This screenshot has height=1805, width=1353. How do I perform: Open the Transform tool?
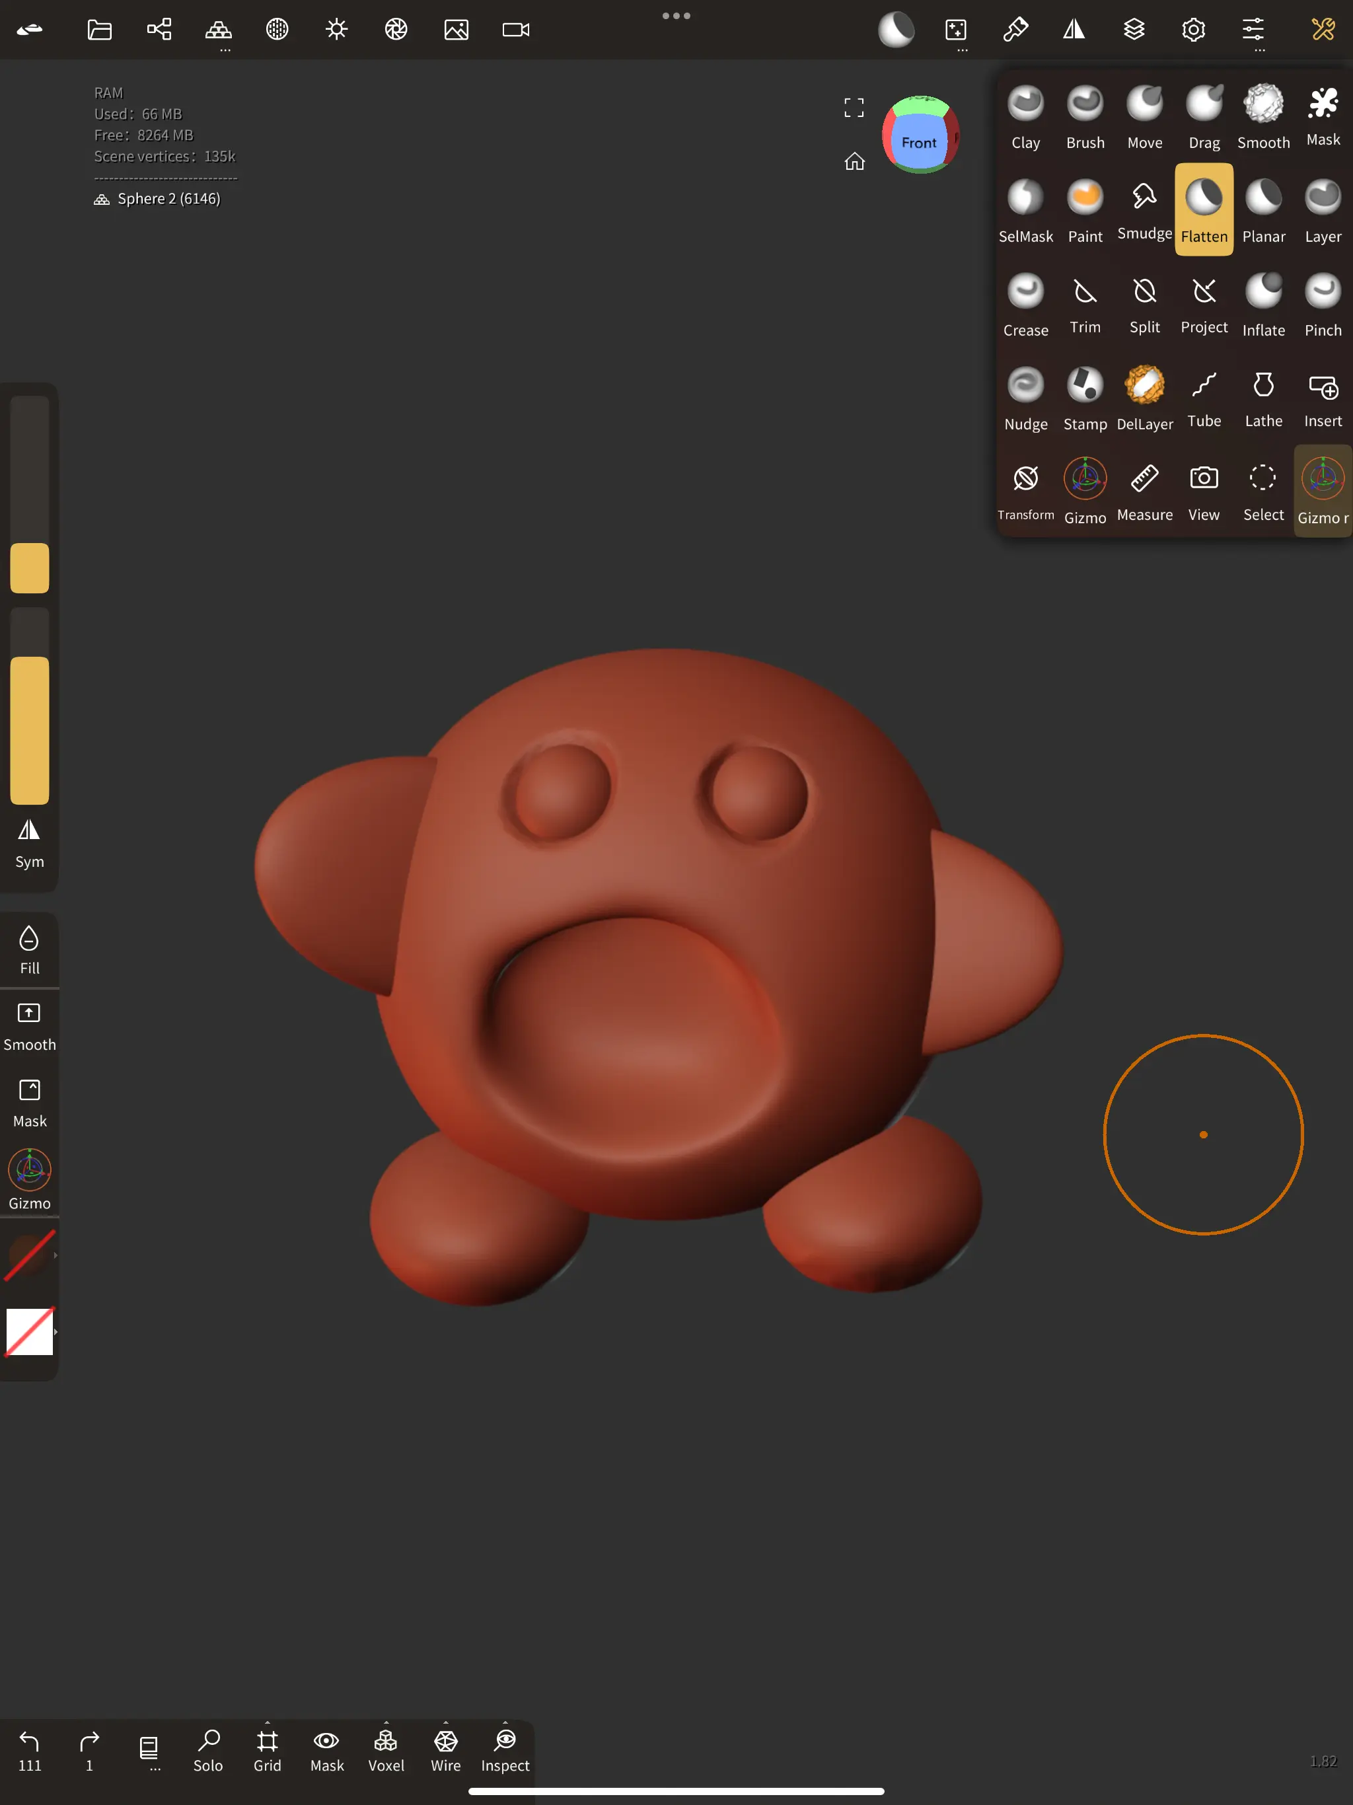pos(1026,492)
